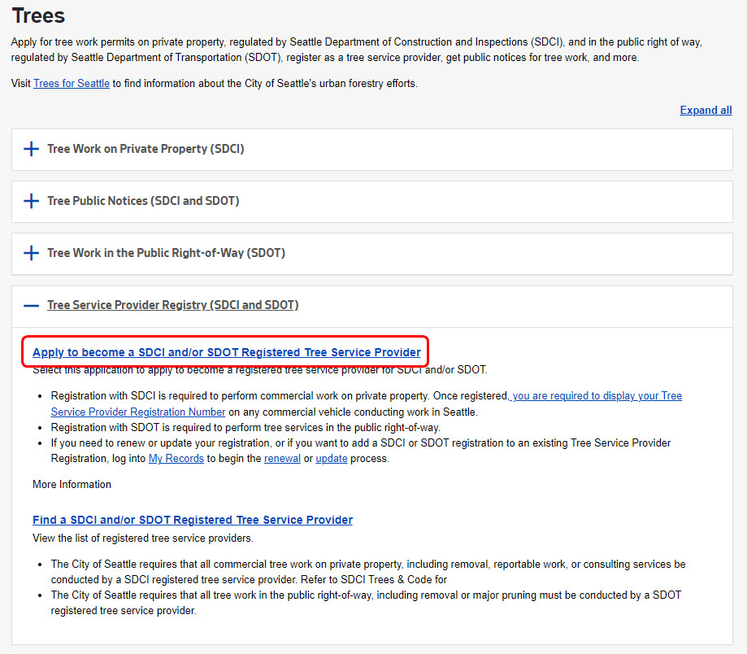This screenshot has width=747, height=654.
Task: Expand Tree Public Notices (SDCI and SDOT)
Action: coord(143,201)
